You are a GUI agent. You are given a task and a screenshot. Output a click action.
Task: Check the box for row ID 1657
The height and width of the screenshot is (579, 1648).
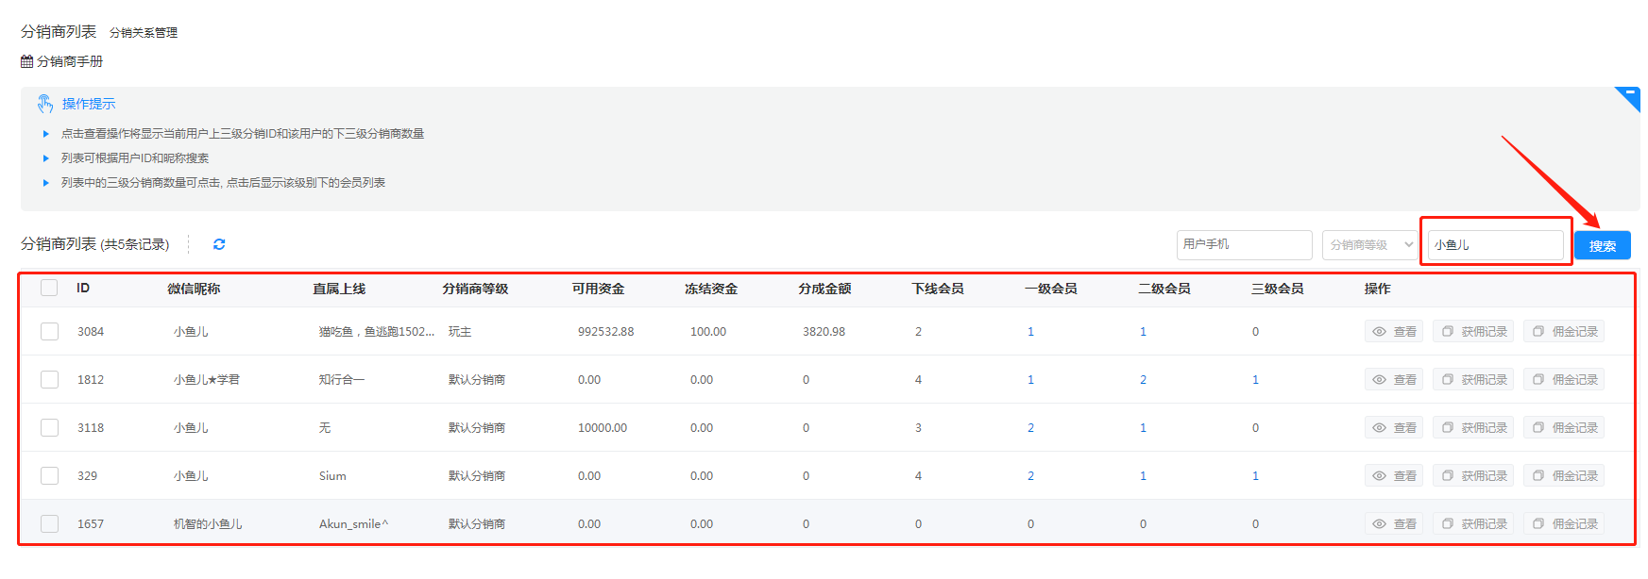(49, 523)
